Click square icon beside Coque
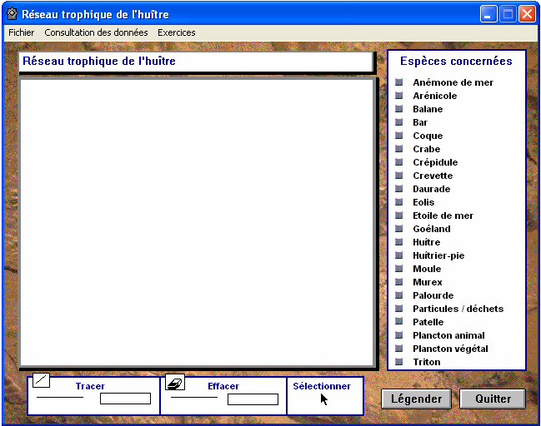This screenshot has height=426, width=541. pos(398,136)
